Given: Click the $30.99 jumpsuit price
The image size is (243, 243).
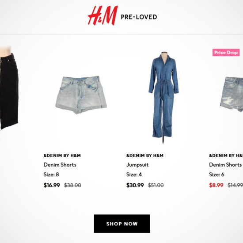Looking at the screenshot, I should pos(135,185).
